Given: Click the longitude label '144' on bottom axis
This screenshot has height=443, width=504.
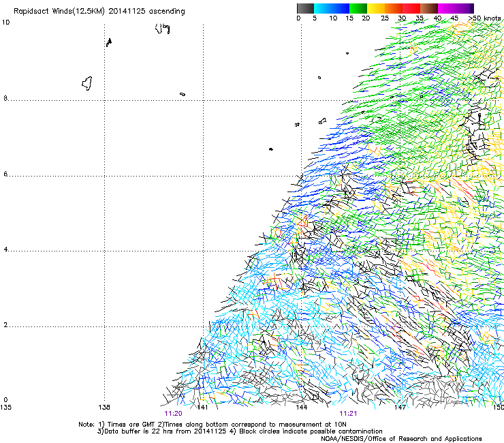Looking at the screenshot, I should 302,408.
